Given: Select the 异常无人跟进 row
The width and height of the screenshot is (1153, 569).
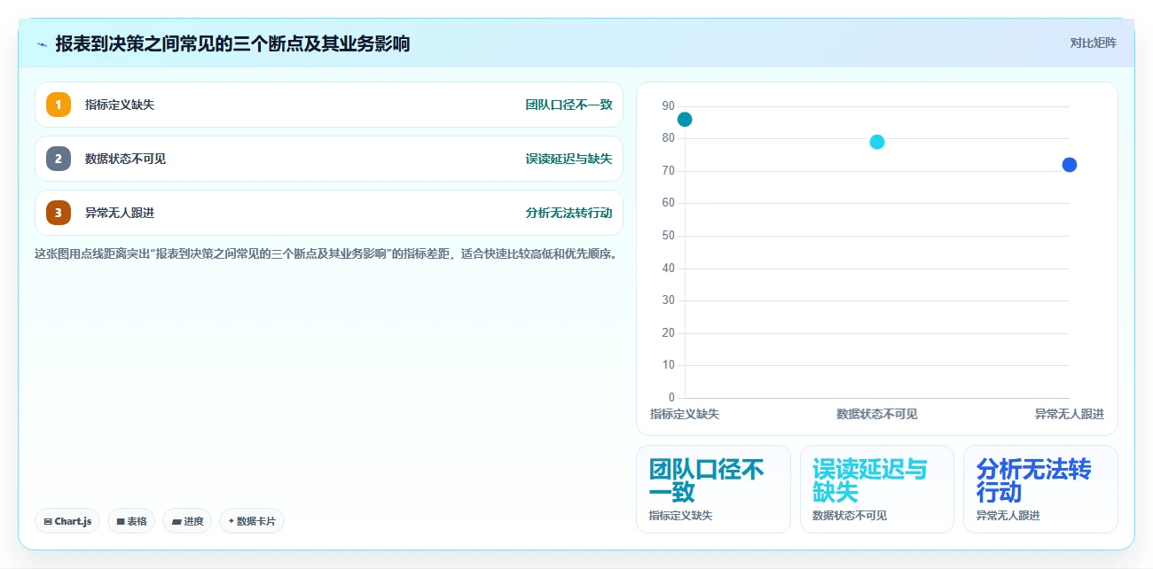Looking at the screenshot, I should tap(329, 213).
